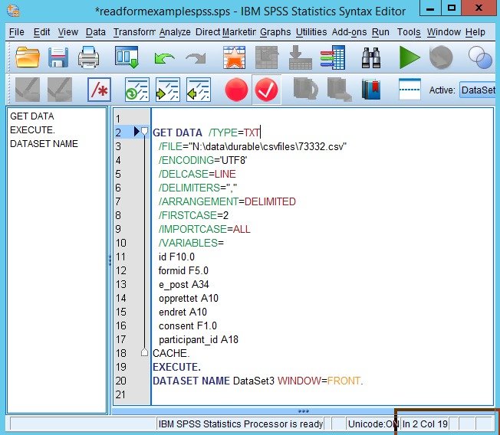The height and width of the screenshot is (435, 500).
Task: Open the Analyze menu
Action: (176, 32)
